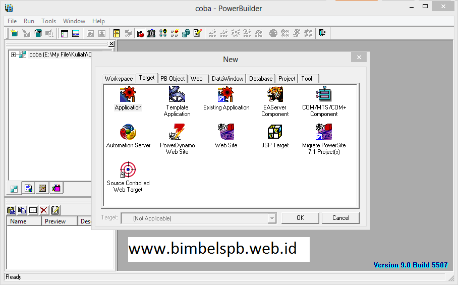458x285 pixels.
Task: Click the Inherit toolbar icon
Action: click(26, 33)
